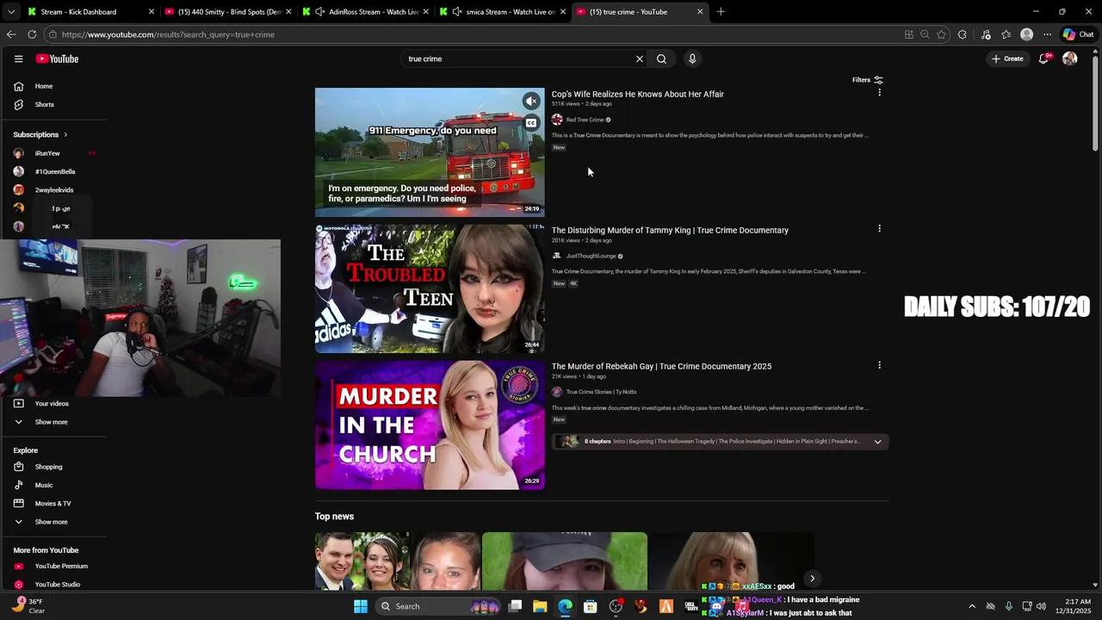The height and width of the screenshot is (620, 1102).
Task: Start voice search with the microphone icon
Action: [x=692, y=59]
